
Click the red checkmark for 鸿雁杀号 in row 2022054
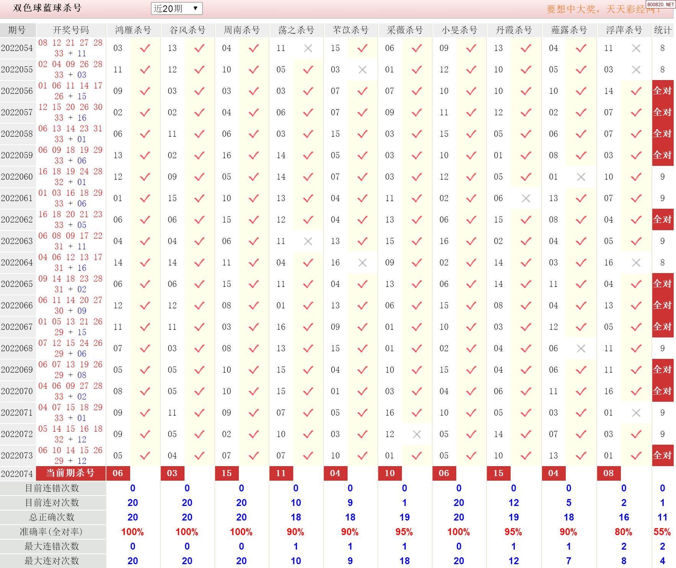145,48
